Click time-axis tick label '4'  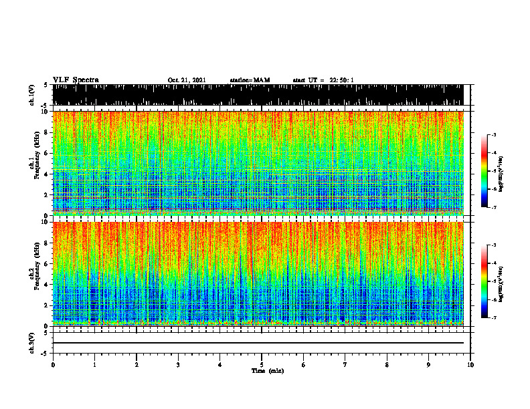(220, 365)
